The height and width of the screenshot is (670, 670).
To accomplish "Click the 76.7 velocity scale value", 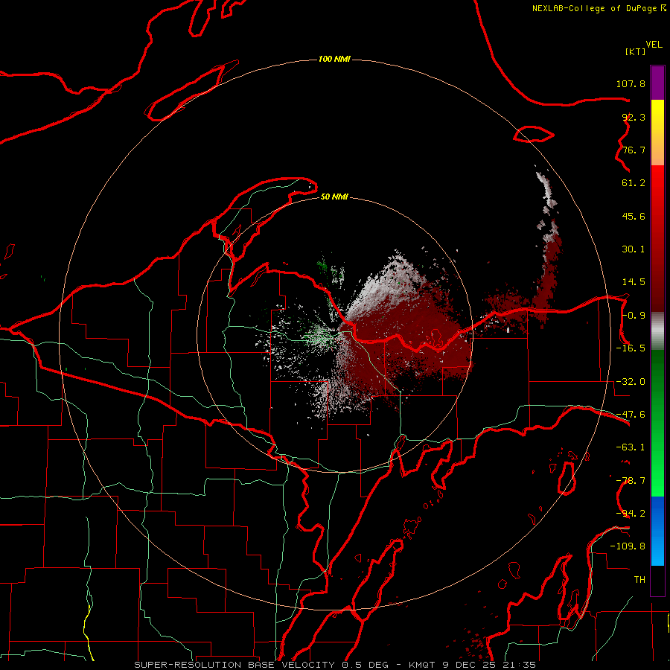I will (634, 150).
